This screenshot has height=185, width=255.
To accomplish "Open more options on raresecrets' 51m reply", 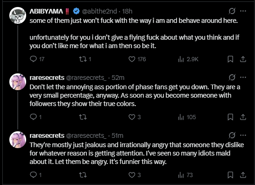I will click(x=243, y=135).
